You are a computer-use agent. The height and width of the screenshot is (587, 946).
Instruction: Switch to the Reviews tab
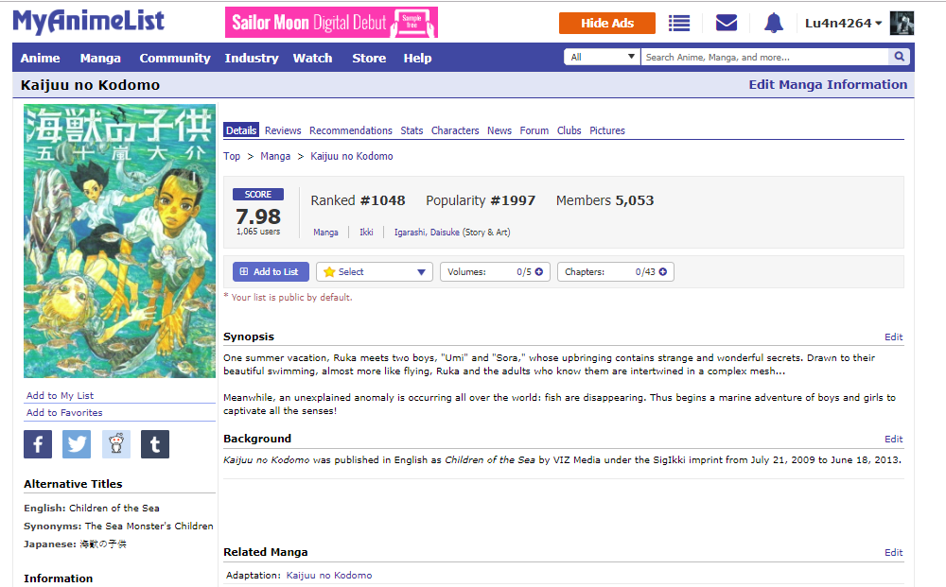(283, 130)
